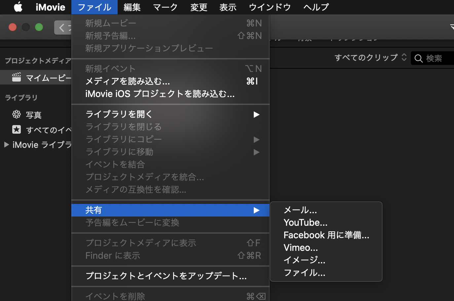
Task: Select マイムービー clapperboard project icon
Action: pos(17,77)
